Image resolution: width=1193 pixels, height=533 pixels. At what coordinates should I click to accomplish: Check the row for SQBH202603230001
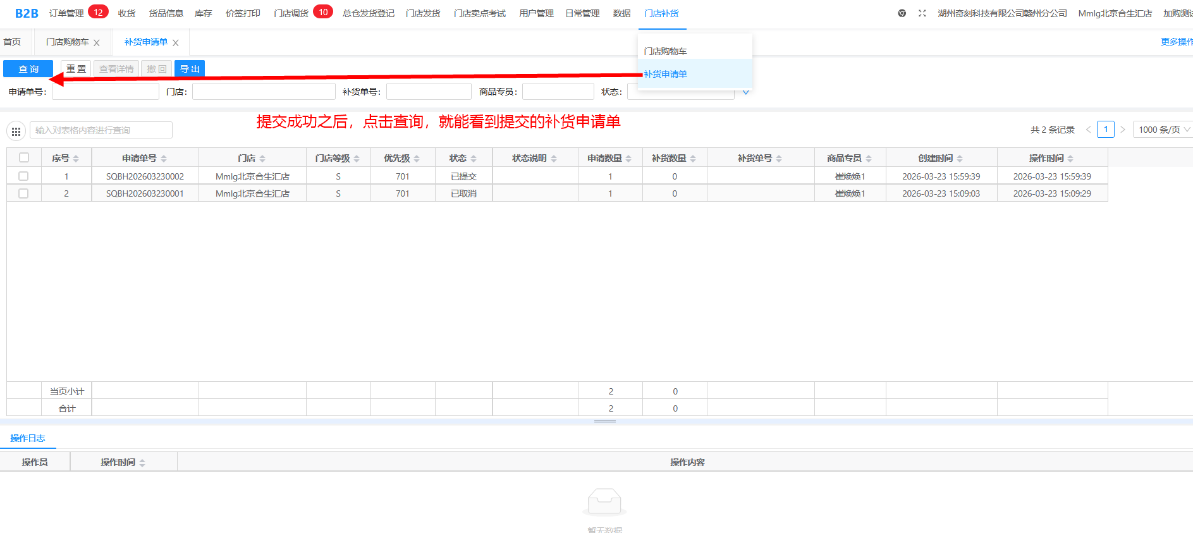click(x=23, y=193)
